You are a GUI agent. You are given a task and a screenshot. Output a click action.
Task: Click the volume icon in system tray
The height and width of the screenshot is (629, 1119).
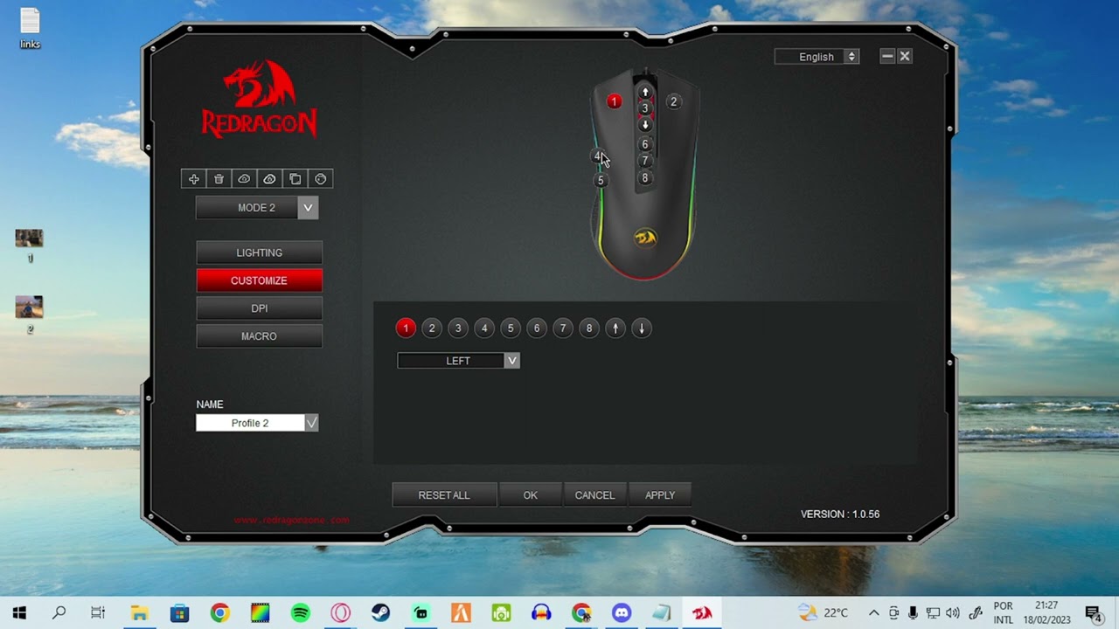coord(952,613)
